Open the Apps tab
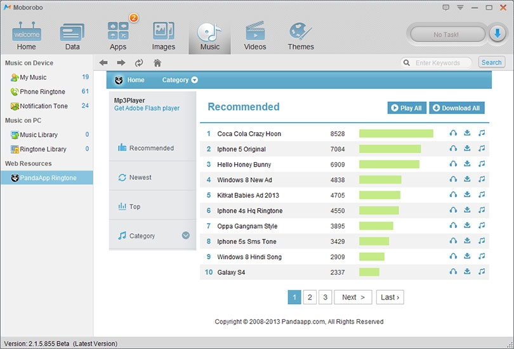The height and width of the screenshot is (349, 514). click(118, 36)
